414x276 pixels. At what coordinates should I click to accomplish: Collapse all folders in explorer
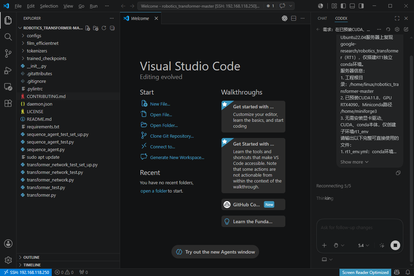pyautogui.click(x=112, y=28)
